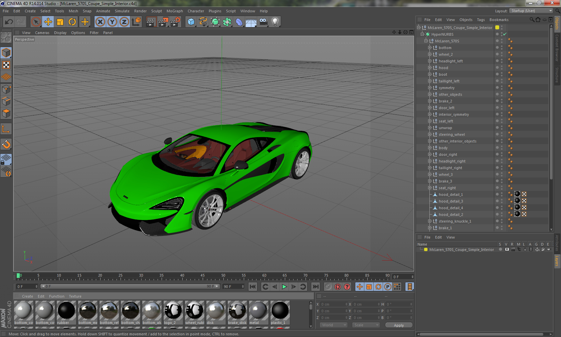
Task: Open the floor/environment objects icon
Action: point(251,22)
